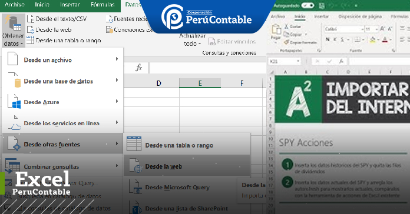The height and width of the screenshot is (214, 410).
Task: Click the decrease font size icon
Action: 389,29
